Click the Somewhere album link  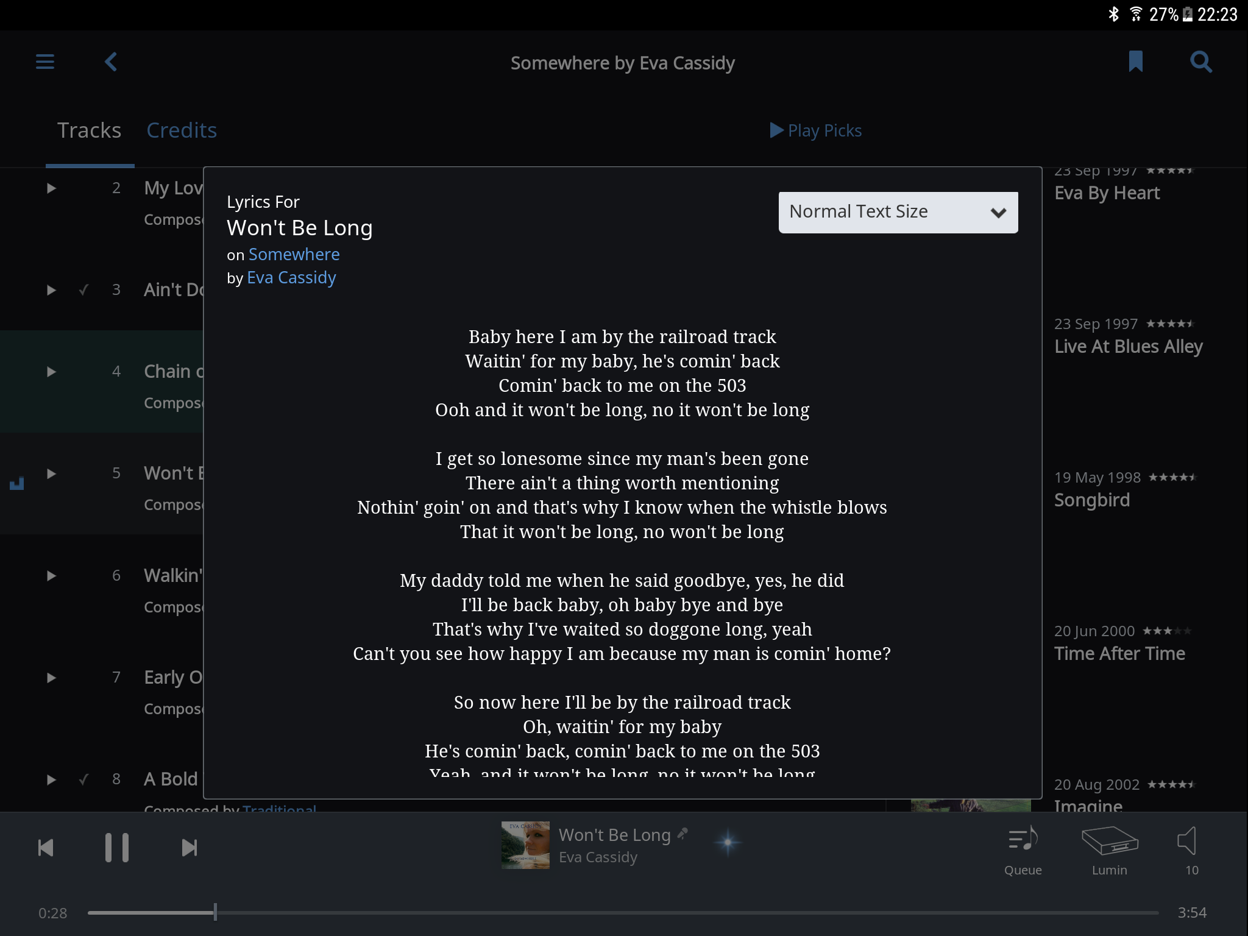coord(293,253)
